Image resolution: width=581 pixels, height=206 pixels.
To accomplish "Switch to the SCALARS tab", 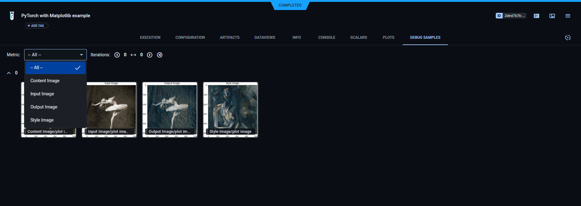I will [x=359, y=38].
